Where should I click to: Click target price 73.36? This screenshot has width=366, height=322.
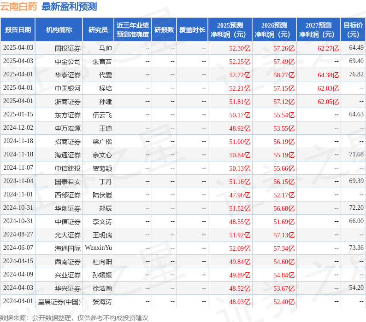[356, 247]
